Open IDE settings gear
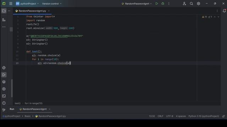Image resolution: width=227 pixels, height=127 pixels. (x=199, y=4)
